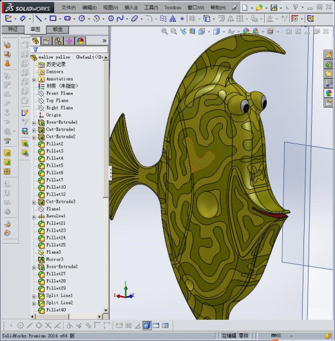Expand the Split Line1 feature
Screen dimensions: 335x341
pos(34,297)
